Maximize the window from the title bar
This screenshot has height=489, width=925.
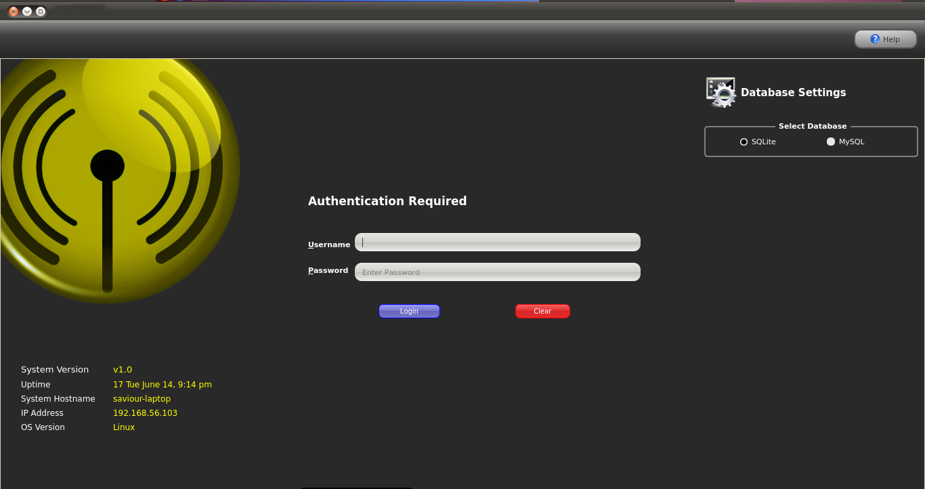[x=41, y=12]
